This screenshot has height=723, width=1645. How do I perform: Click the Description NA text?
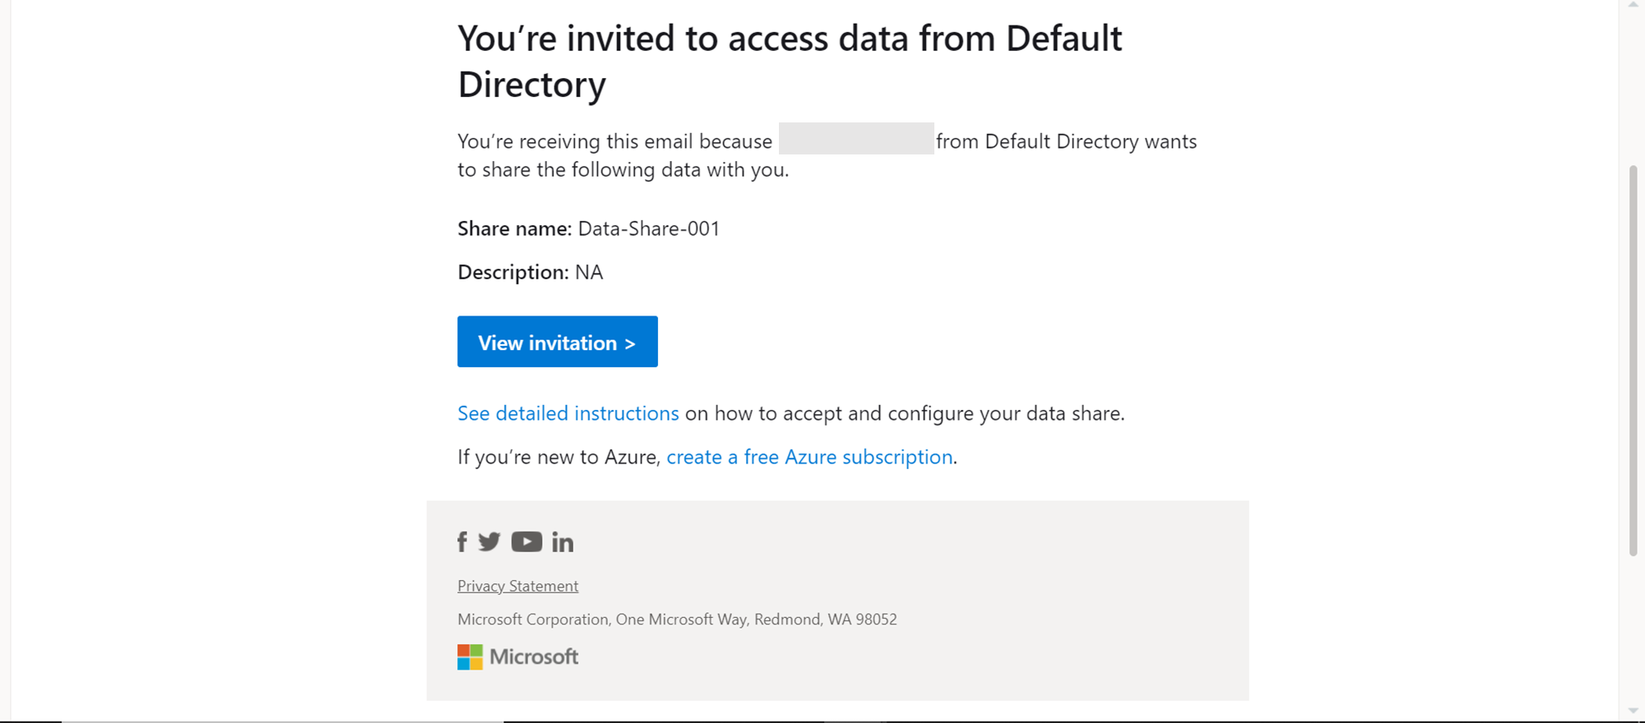588,272
